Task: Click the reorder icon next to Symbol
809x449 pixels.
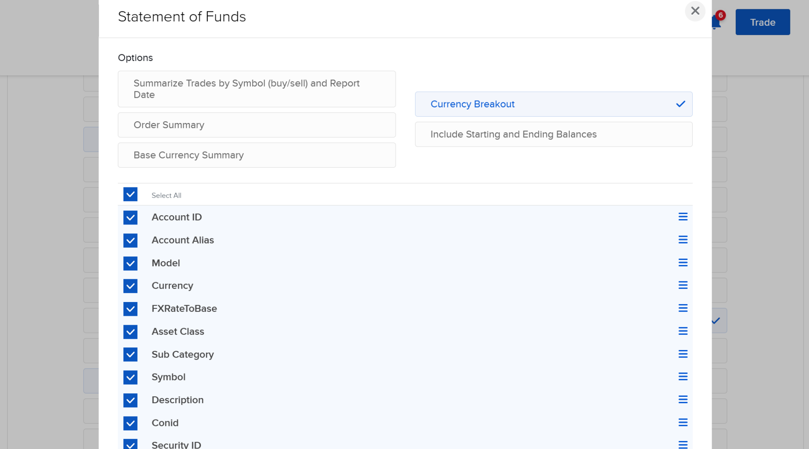Action: (683, 377)
